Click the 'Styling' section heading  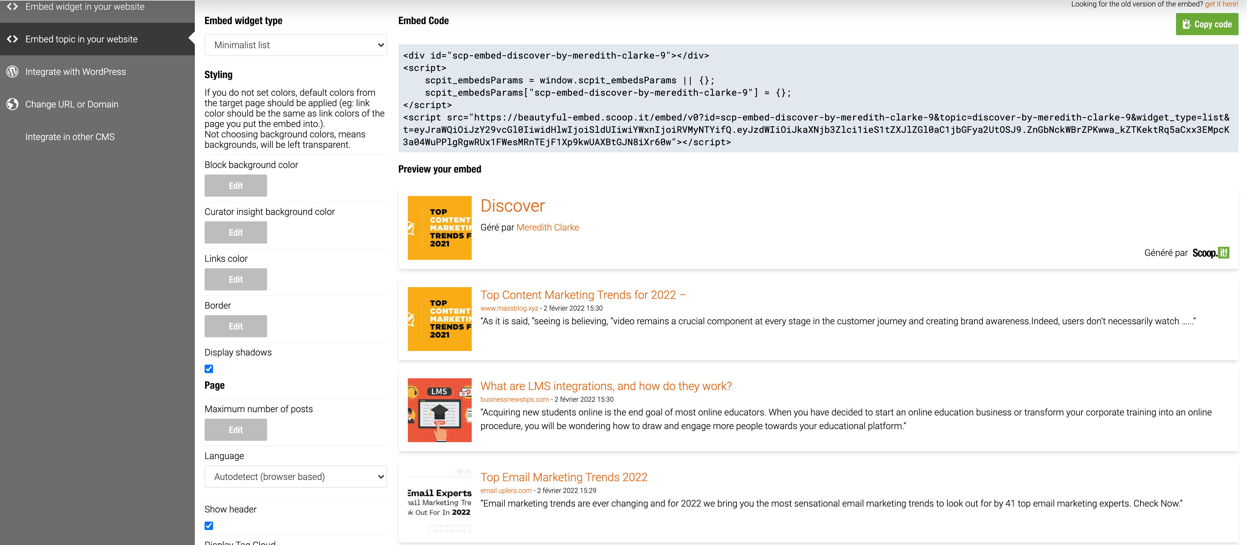tap(218, 75)
